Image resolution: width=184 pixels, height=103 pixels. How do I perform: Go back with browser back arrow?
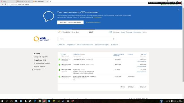point(3,5)
